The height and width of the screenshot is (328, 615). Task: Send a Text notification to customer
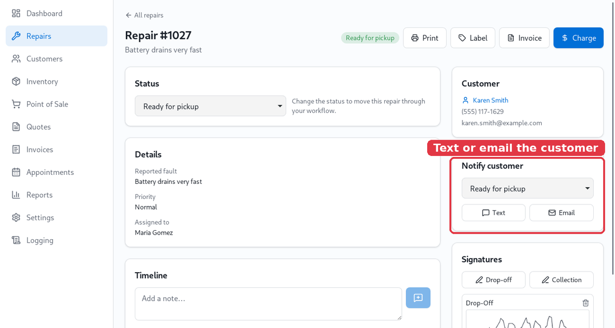(x=494, y=213)
